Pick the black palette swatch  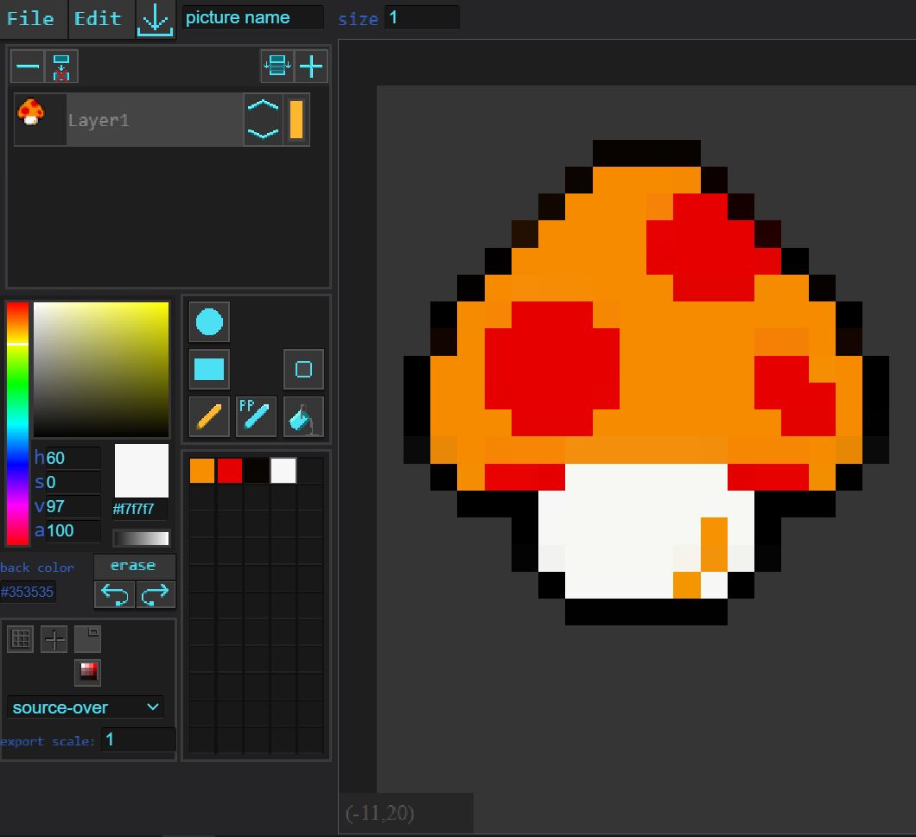[x=257, y=471]
